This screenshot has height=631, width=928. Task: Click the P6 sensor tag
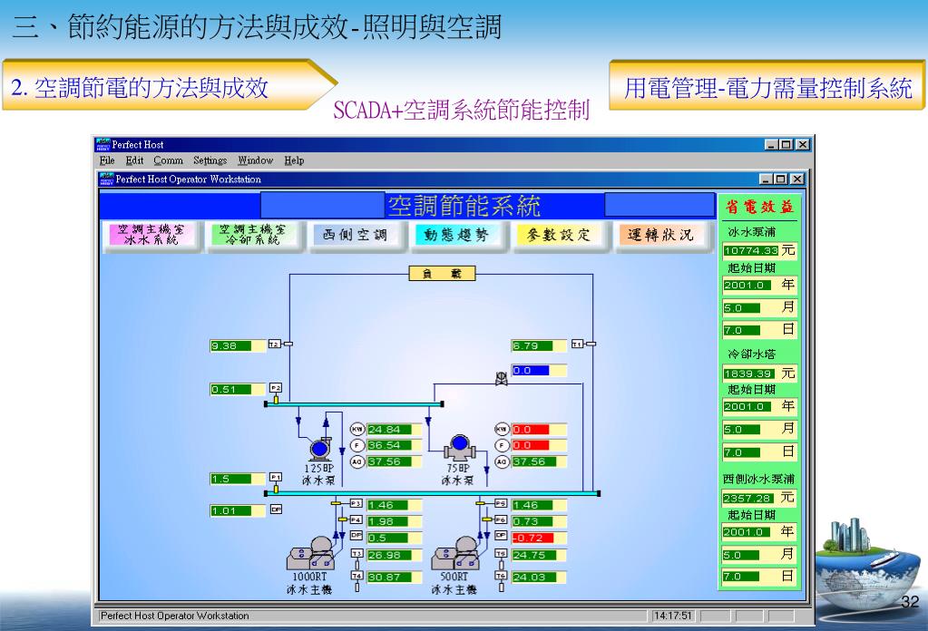[501, 519]
